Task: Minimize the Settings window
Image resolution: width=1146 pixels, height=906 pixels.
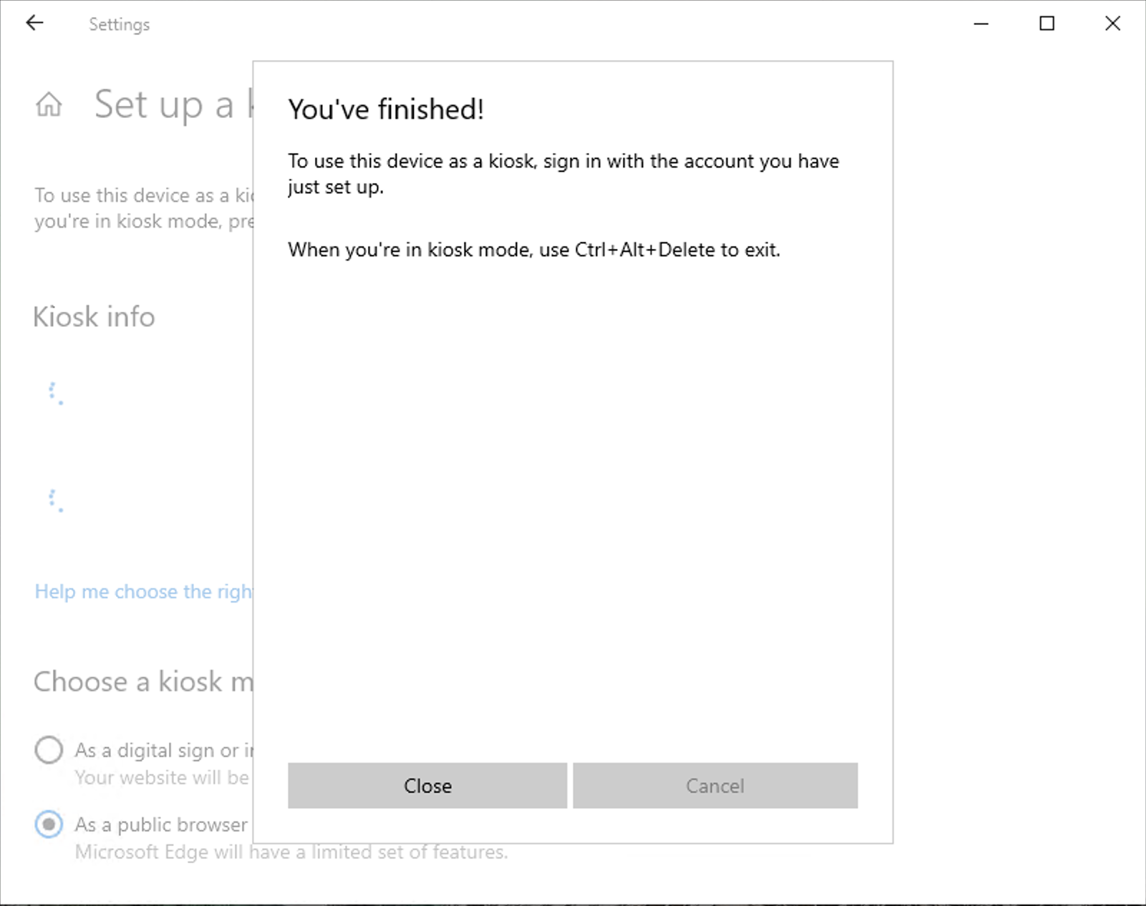Action: (x=981, y=24)
